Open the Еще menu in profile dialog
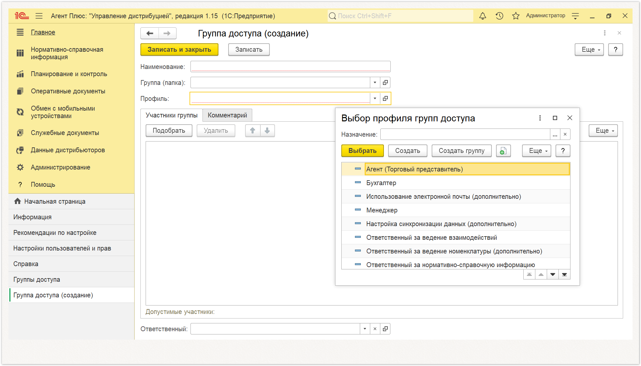 tap(536, 151)
